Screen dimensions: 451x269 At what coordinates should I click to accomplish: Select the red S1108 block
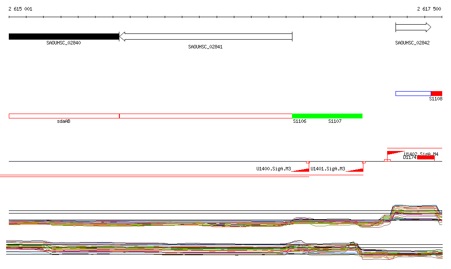pyautogui.click(x=436, y=93)
